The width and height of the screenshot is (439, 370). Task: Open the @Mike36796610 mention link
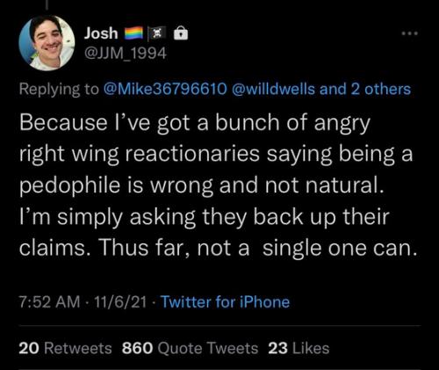click(165, 89)
